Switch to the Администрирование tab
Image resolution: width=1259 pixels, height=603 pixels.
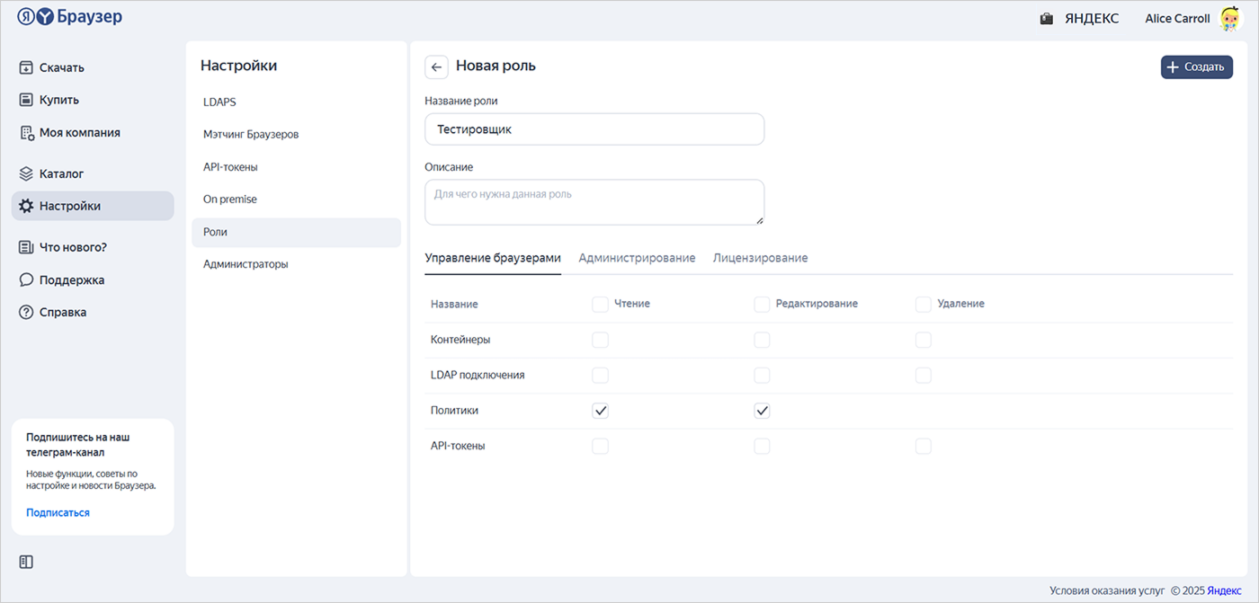coord(637,258)
